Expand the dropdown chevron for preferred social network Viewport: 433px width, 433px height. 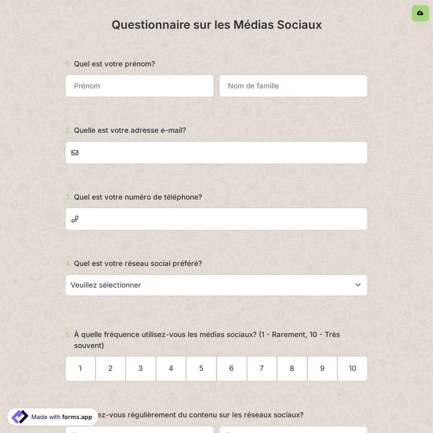(358, 285)
